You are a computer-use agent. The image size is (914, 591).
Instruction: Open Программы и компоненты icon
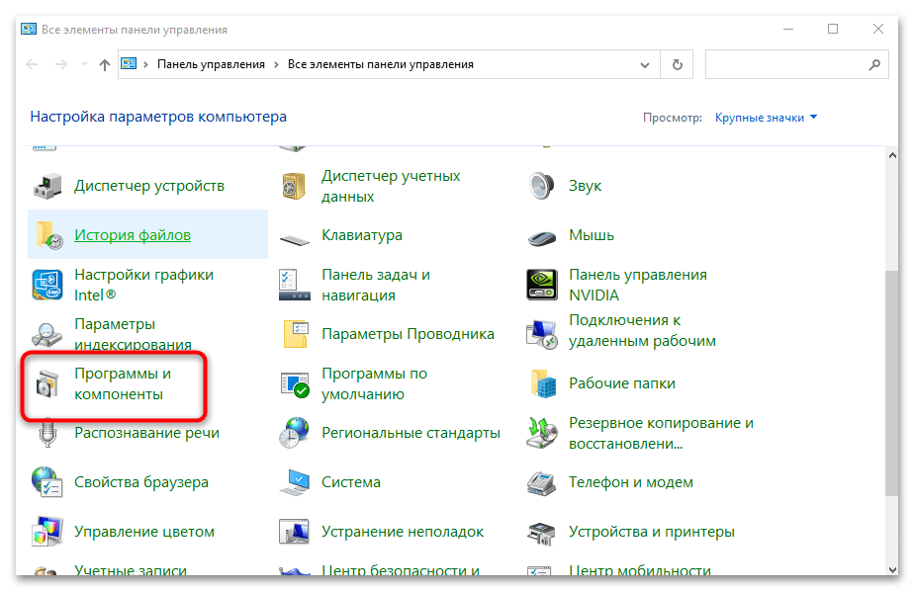[x=47, y=383]
